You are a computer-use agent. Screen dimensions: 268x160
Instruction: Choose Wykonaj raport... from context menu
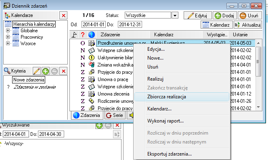(x=165, y=121)
